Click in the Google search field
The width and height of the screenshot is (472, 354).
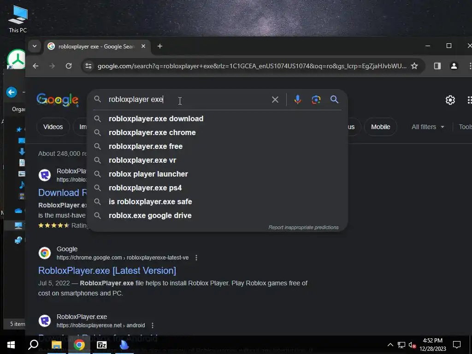[x=187, y=100]
